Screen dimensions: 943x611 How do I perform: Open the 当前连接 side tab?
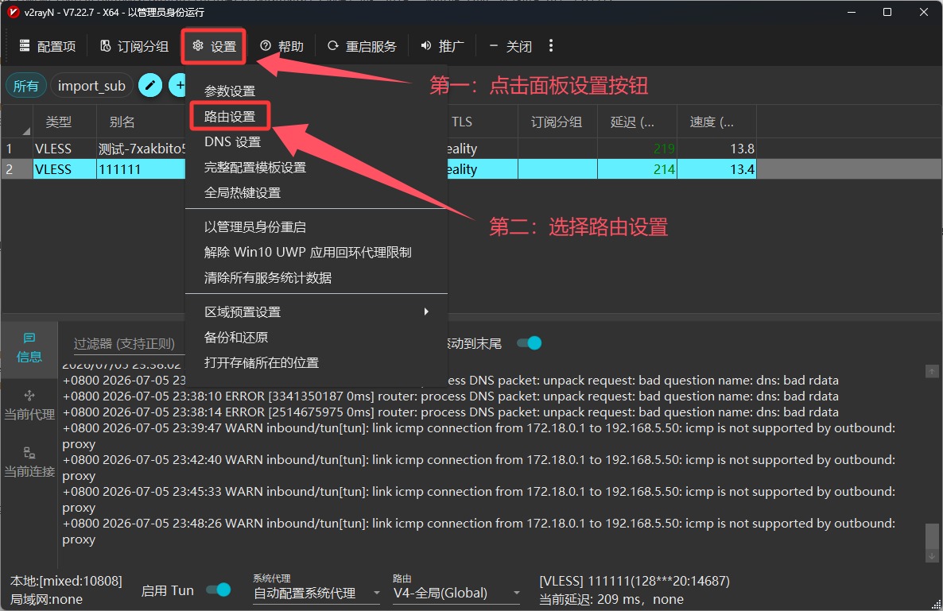tap(29, 462)
